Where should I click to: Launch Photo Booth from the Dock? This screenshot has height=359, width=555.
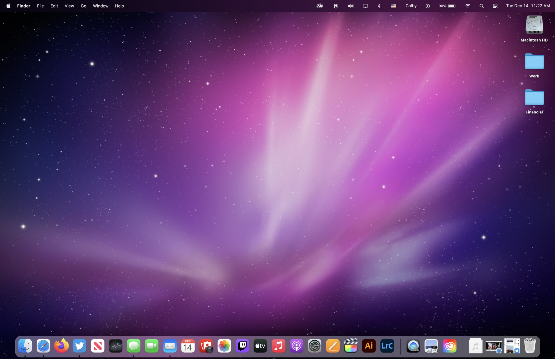click(206, 346)
